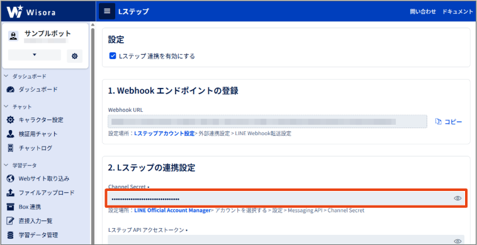The height and width of the screenshot is (245, 477).
Task: Click the sample bot avatar icon
Action: click(13, 36)
